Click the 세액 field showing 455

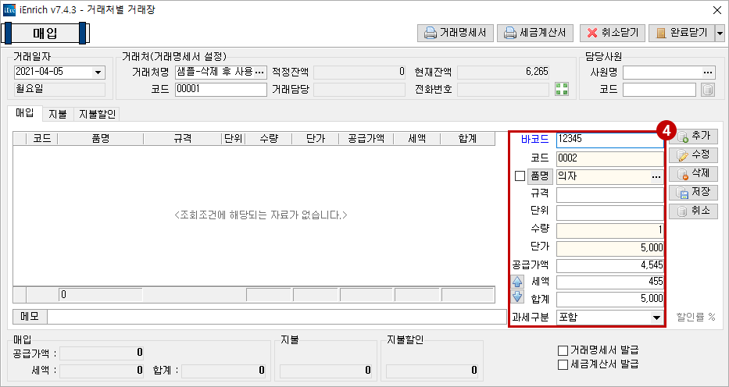click(x=610, y=282)
